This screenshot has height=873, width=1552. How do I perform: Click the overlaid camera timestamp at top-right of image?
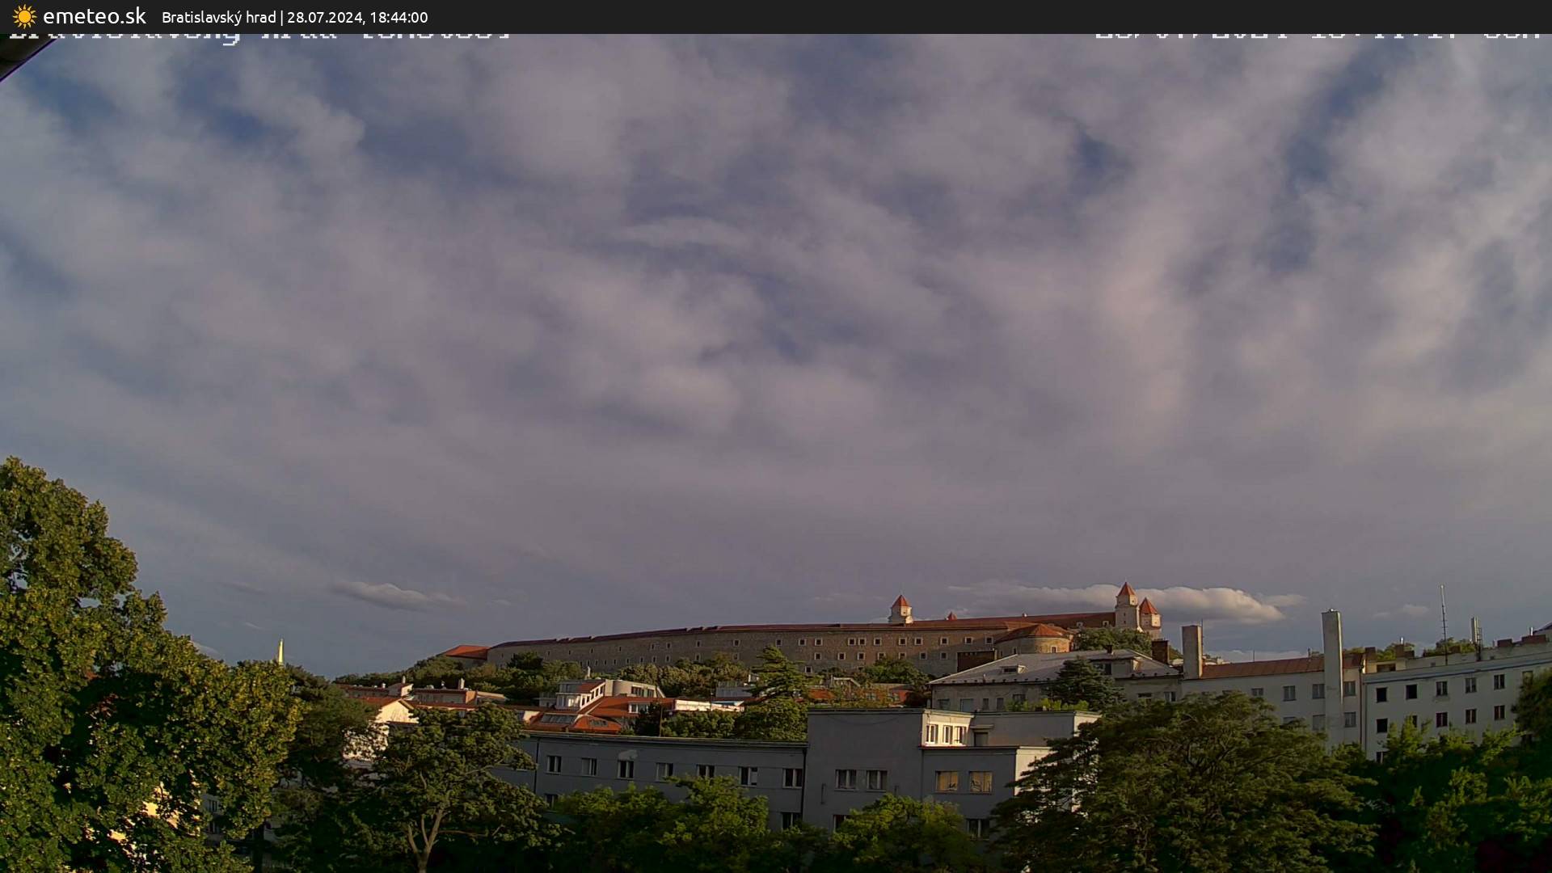click(1318, 36)
